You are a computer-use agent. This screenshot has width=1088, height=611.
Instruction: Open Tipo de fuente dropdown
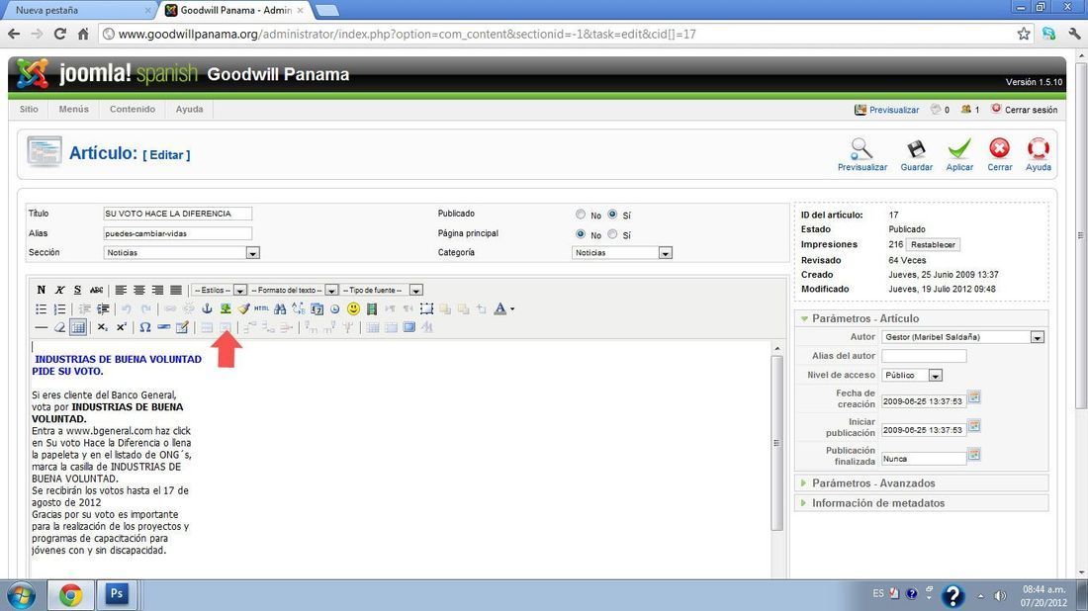click(382, 290)
